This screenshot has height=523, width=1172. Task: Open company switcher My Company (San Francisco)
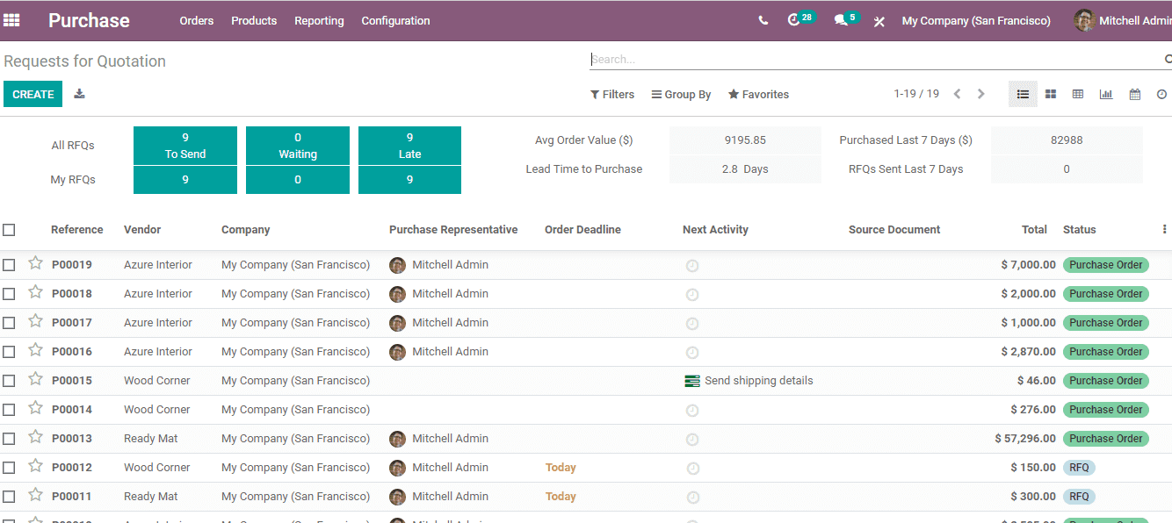click(976, 20)
